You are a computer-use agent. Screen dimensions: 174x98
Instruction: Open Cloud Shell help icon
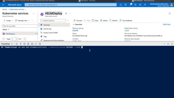pos(21,44)
